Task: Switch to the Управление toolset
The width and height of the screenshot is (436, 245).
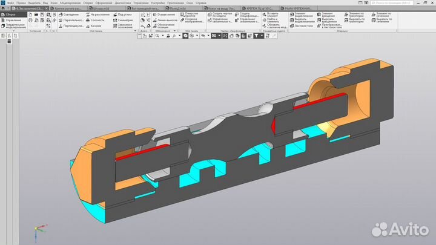Action: pos(13,21)
